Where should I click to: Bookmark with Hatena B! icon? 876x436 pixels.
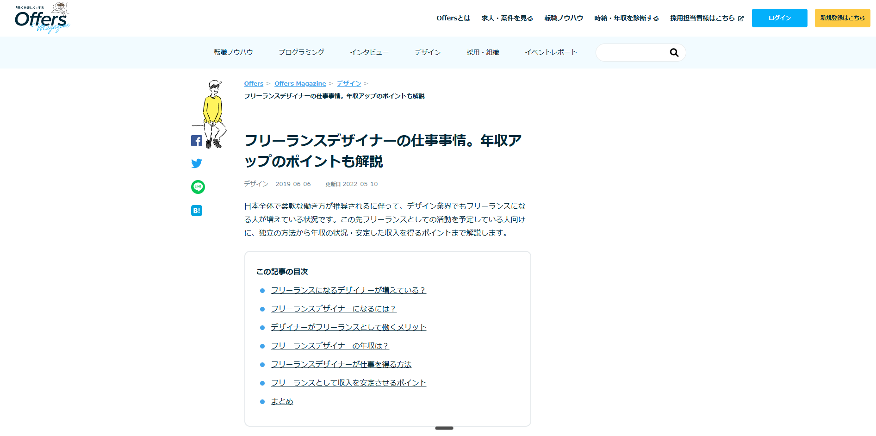197,211
